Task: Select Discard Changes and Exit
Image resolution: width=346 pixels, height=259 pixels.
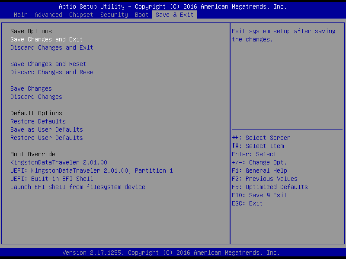Action: [52, 47]
